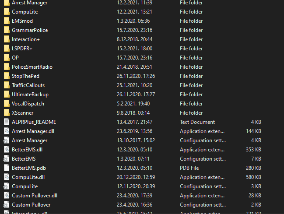Select the VocalDispatch folder icon

6,104
